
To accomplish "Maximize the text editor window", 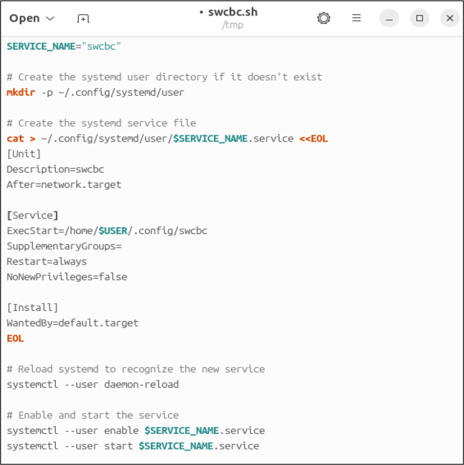I will (419, 19).
